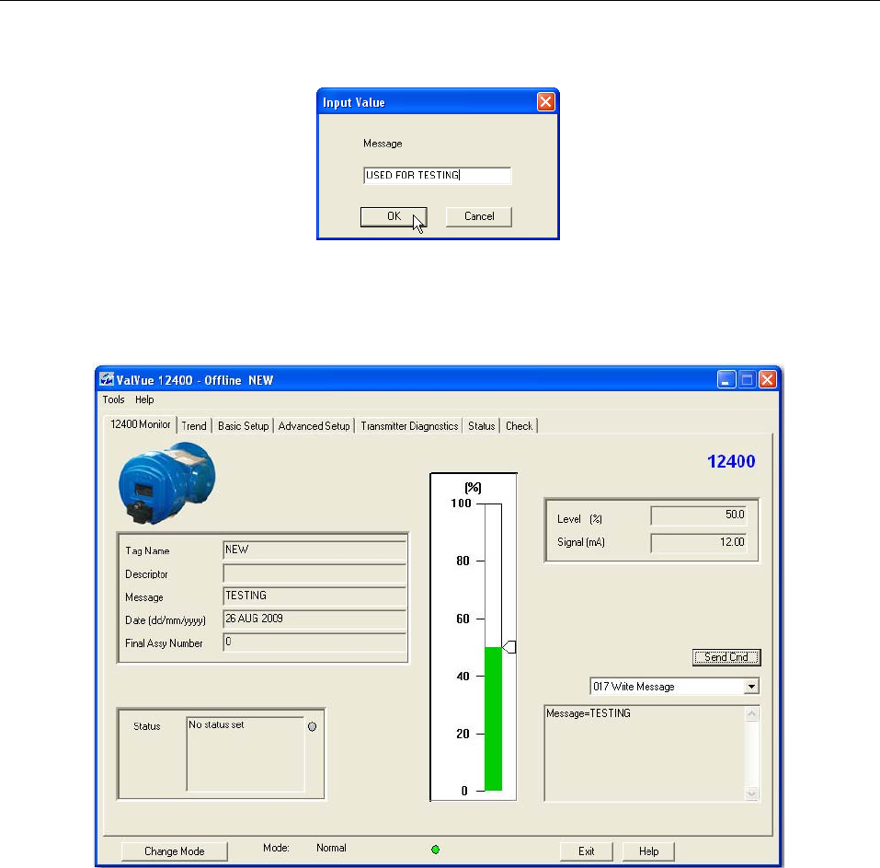Click the Send Cmd button
Screen dimensions: 880x868
click(726, 657)
